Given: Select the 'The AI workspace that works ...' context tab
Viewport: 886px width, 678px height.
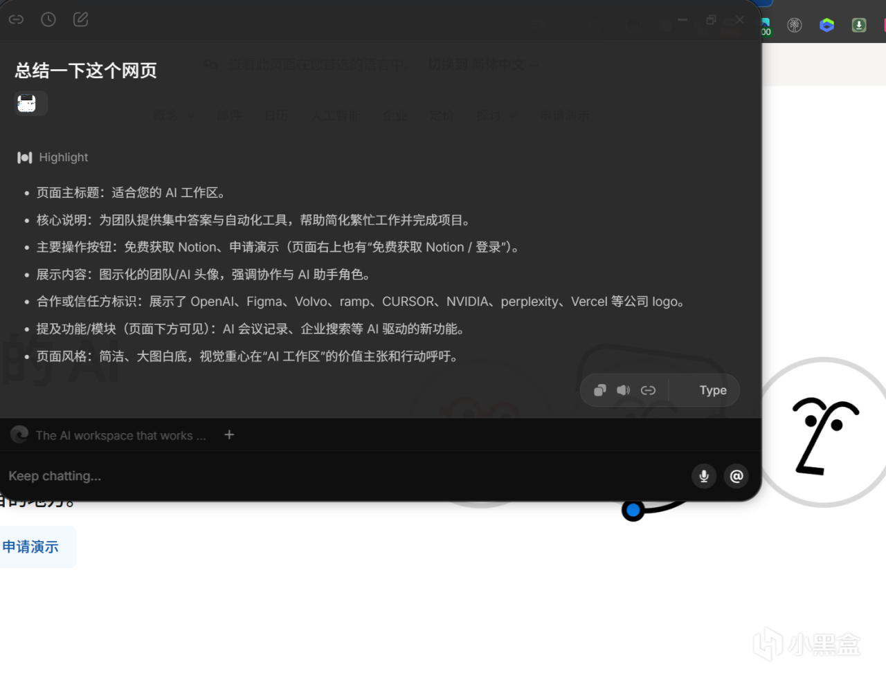Looking at the screenshot, I should point(109,435).
